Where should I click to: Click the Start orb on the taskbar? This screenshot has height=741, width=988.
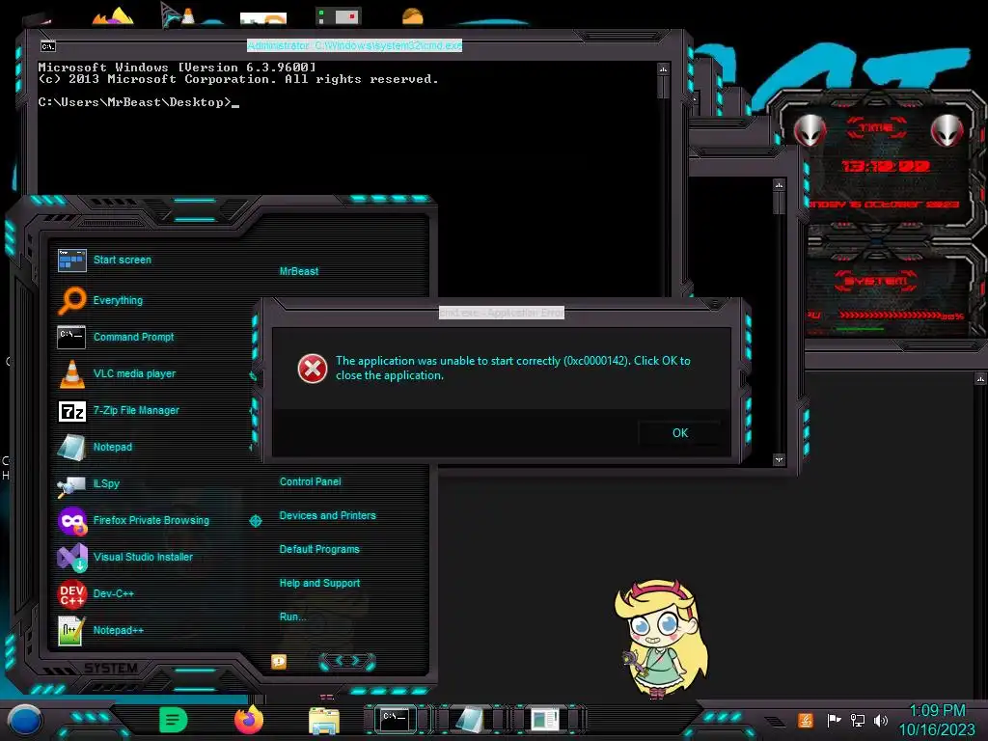[25, 721]
